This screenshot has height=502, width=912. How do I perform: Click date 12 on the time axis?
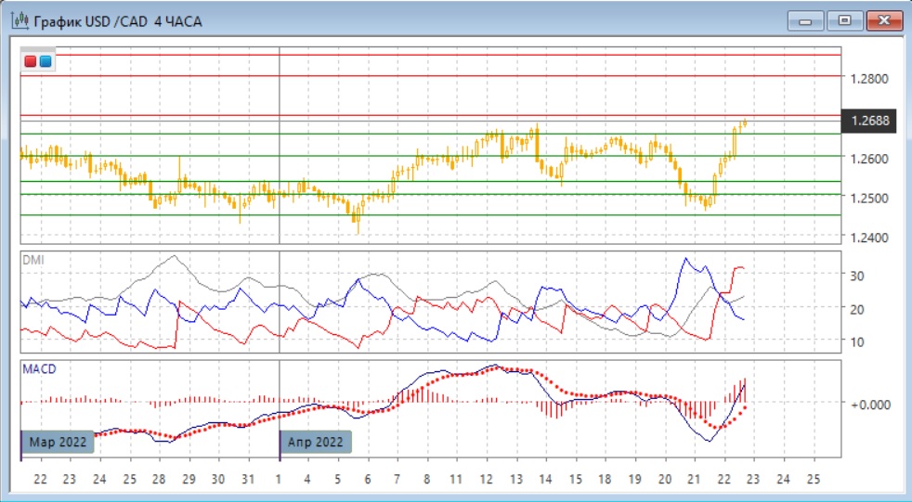(x=486, y=479)
